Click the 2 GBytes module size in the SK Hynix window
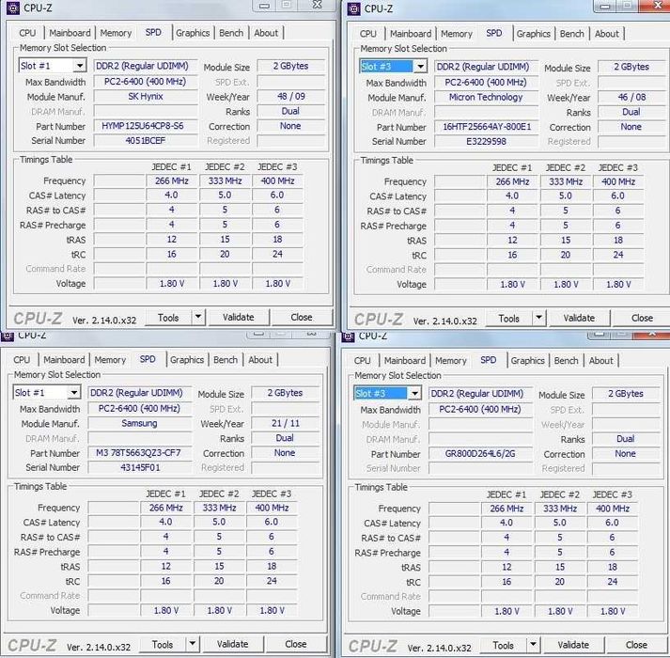This screenshot has height=658, width=670. pyautogui.click(x=291, y=66)
